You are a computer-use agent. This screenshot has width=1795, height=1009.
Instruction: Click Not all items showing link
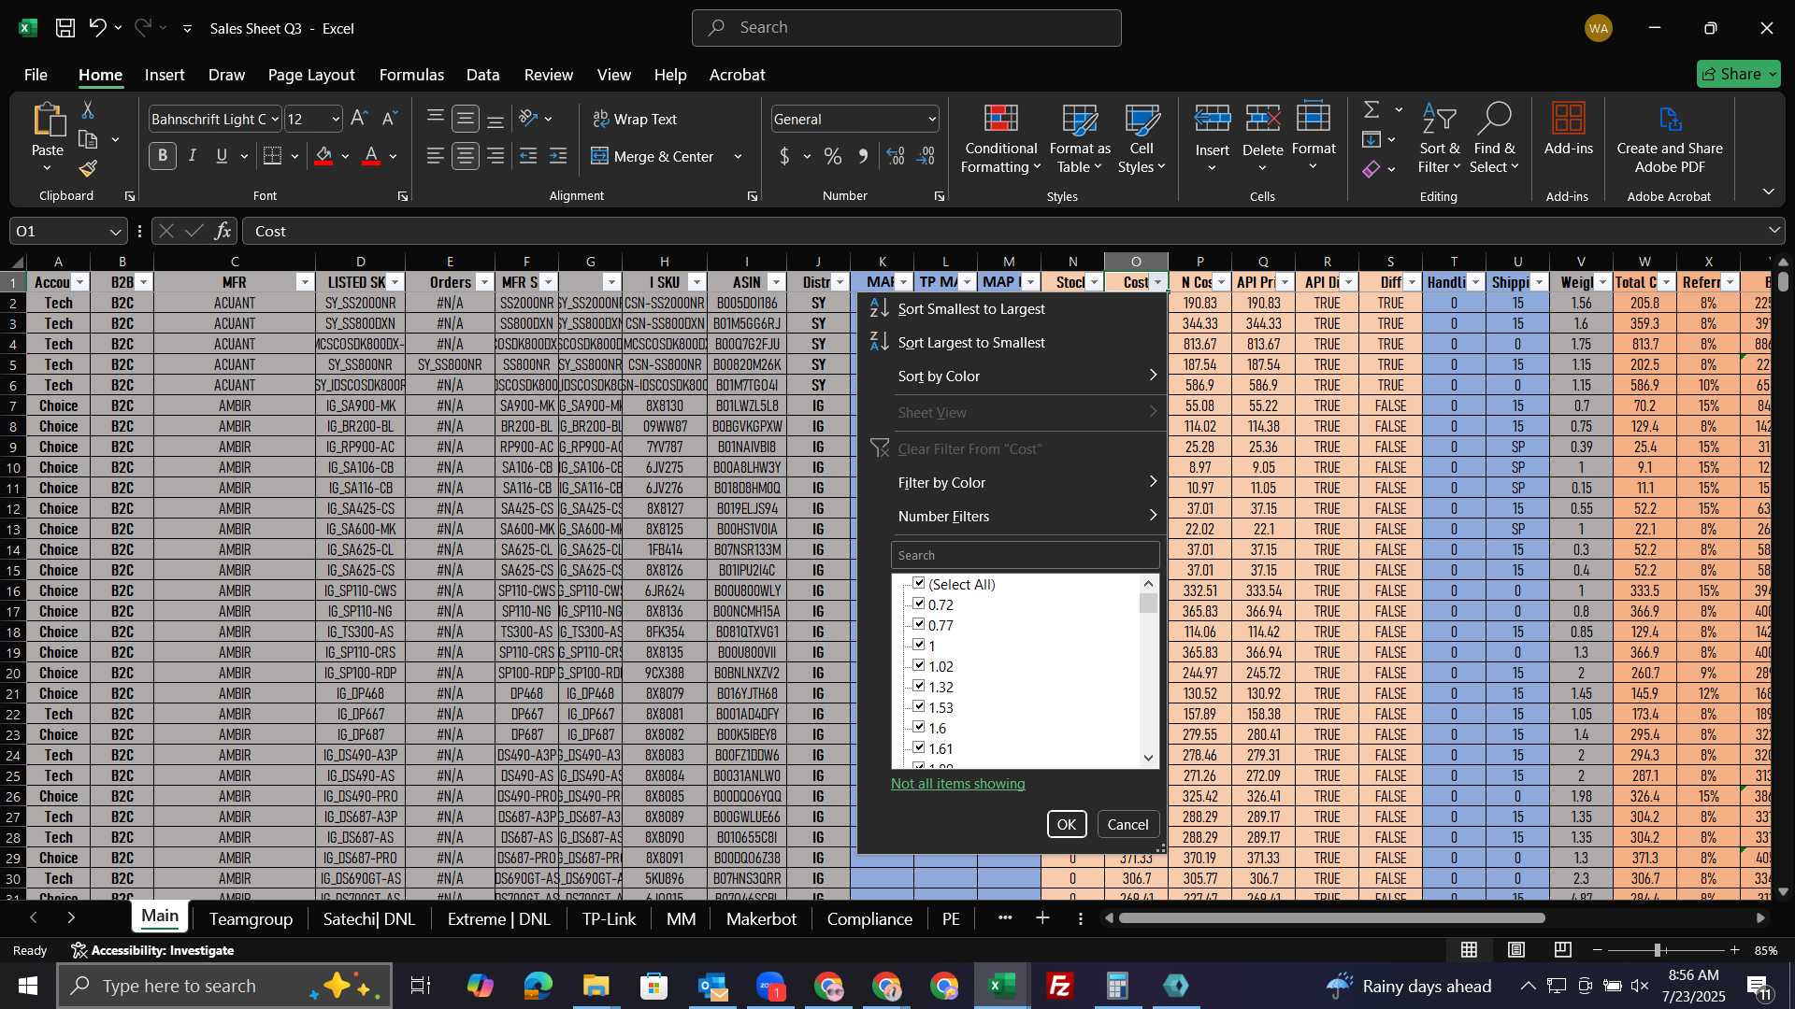(x=957, y=783)
